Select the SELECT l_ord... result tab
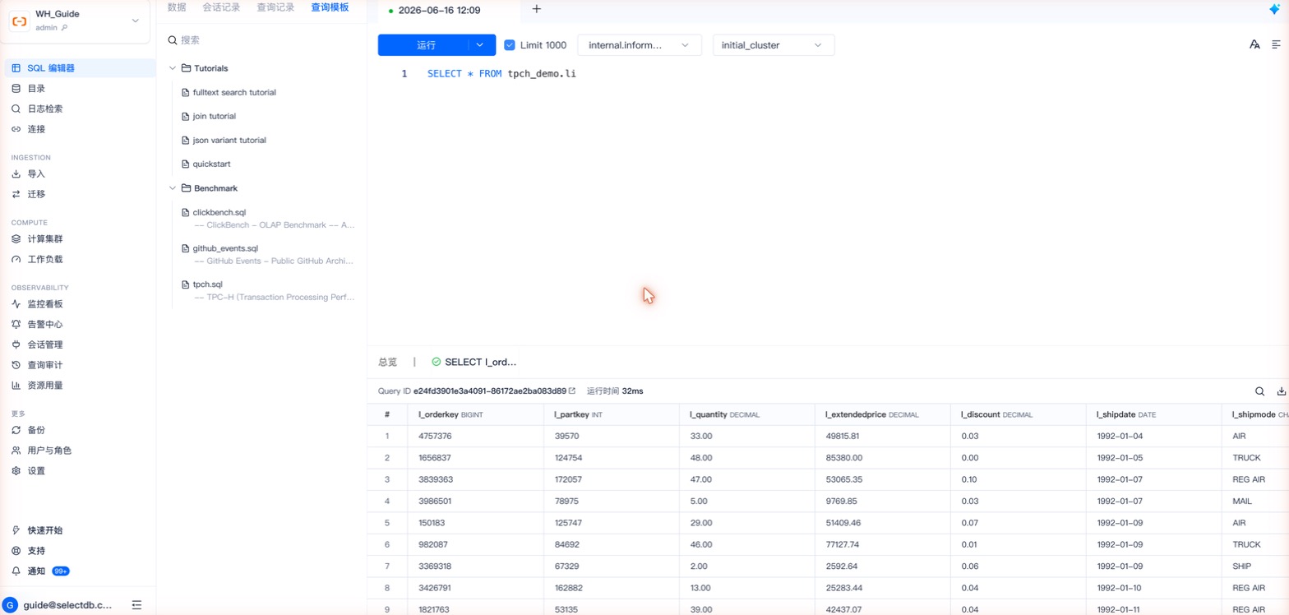The height and width of the screenshot is (615, 1289). [x=474, y=362]
